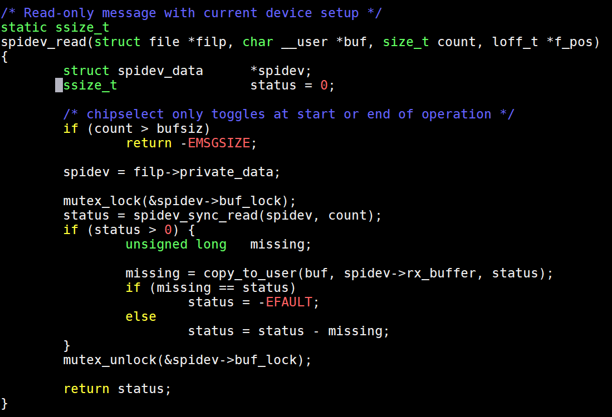Click 'static ssize_t' declaration line
Screen dimensions: 612x417
[x=55, y=28]
